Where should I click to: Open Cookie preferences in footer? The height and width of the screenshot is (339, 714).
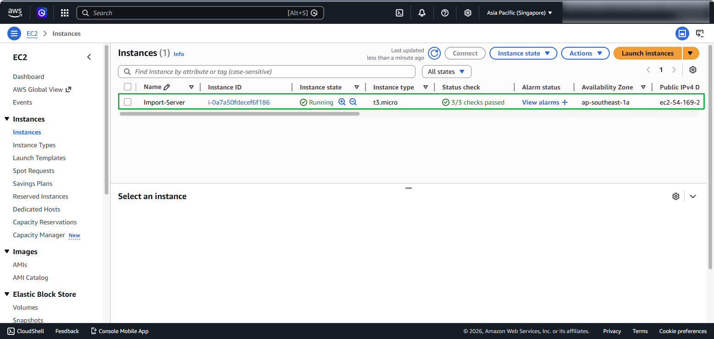(x=683, y=331)
